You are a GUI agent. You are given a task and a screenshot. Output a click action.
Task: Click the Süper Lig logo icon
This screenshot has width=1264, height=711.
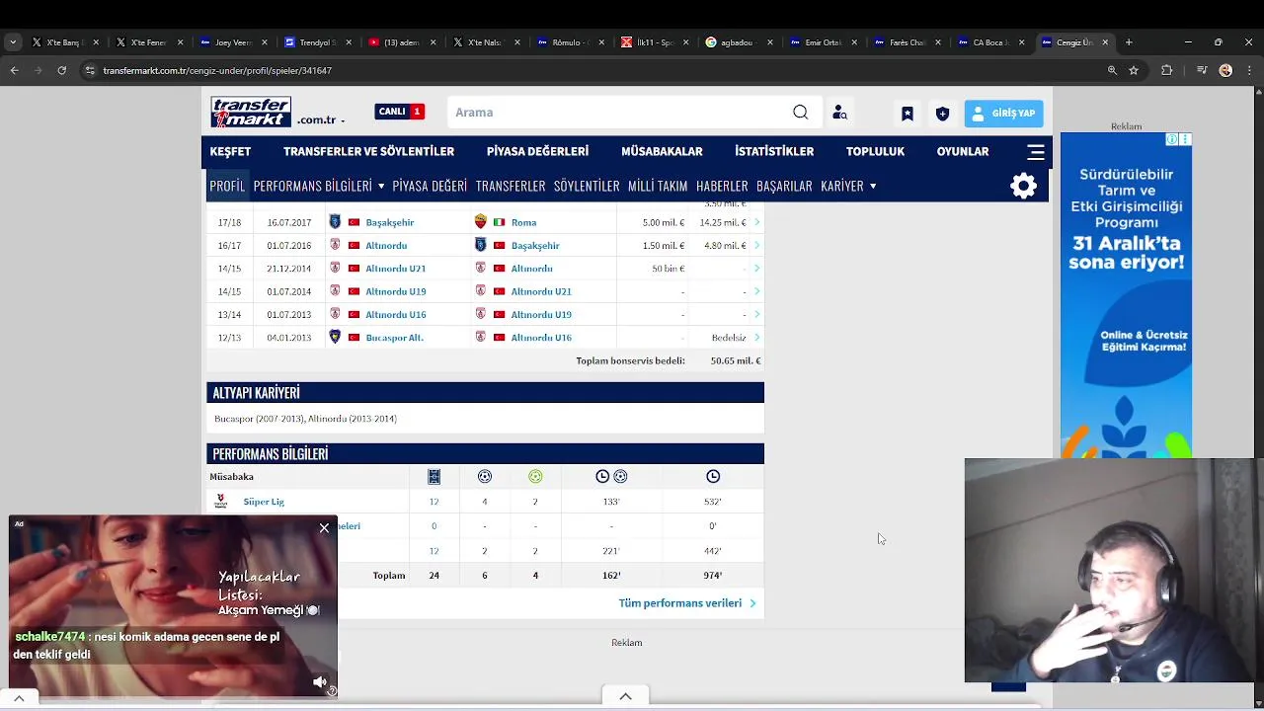tap(221, 501)
